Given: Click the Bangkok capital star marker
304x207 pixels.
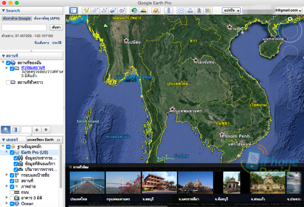Looking at the screenshot, I should [x=172, y=109].
